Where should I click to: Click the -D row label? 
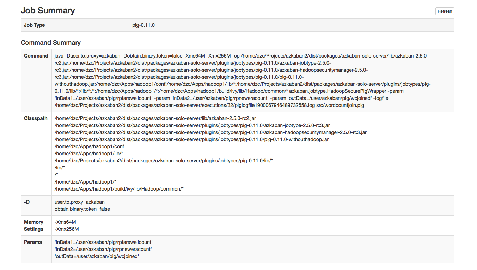click(27, 202)
